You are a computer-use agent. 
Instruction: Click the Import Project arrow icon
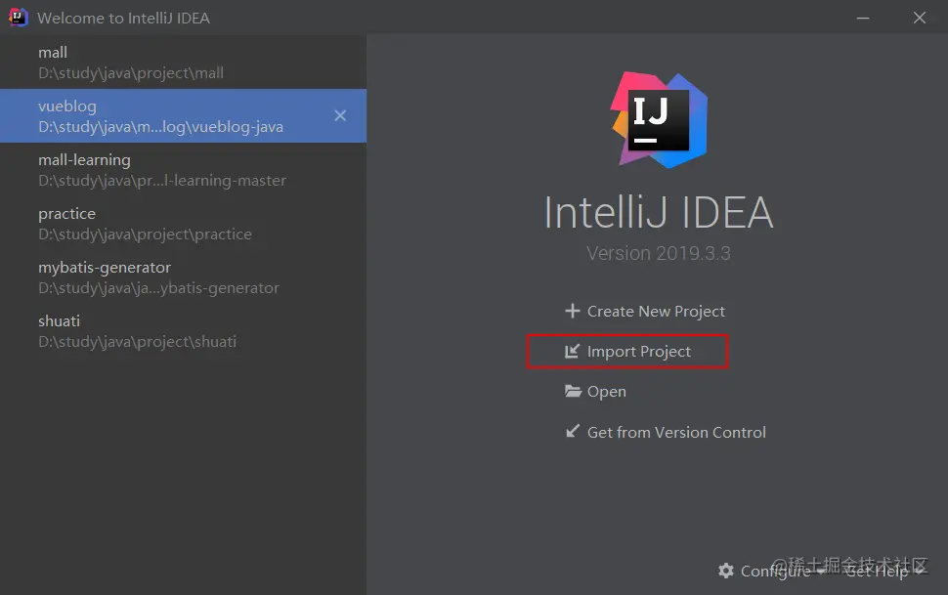(x=573, y=352)
